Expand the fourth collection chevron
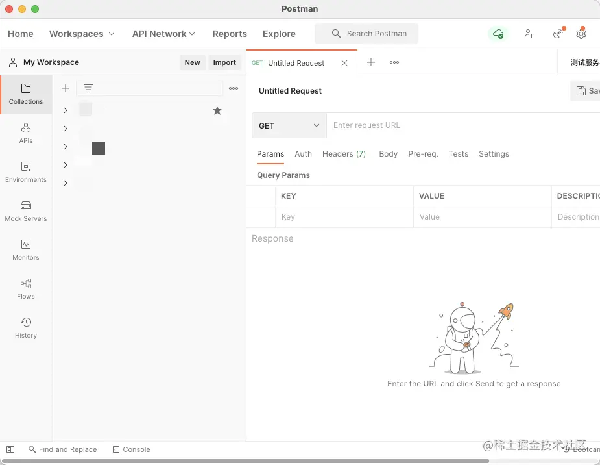The height and width of the screenshot is (465, 600). [66, 165]
